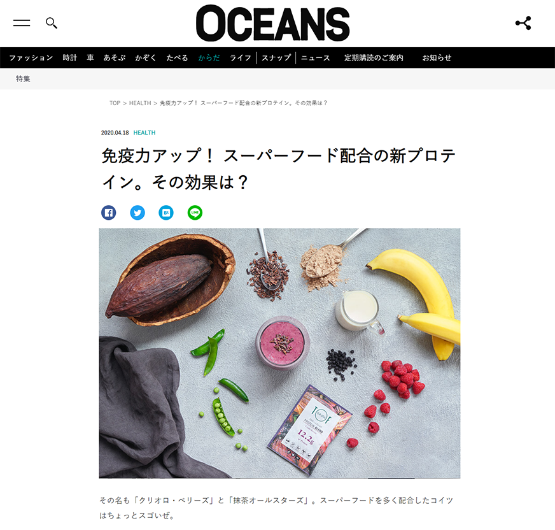Screen dimensions: 555x530
Task: Select the からだ navigation item
Action: [209, 58]
